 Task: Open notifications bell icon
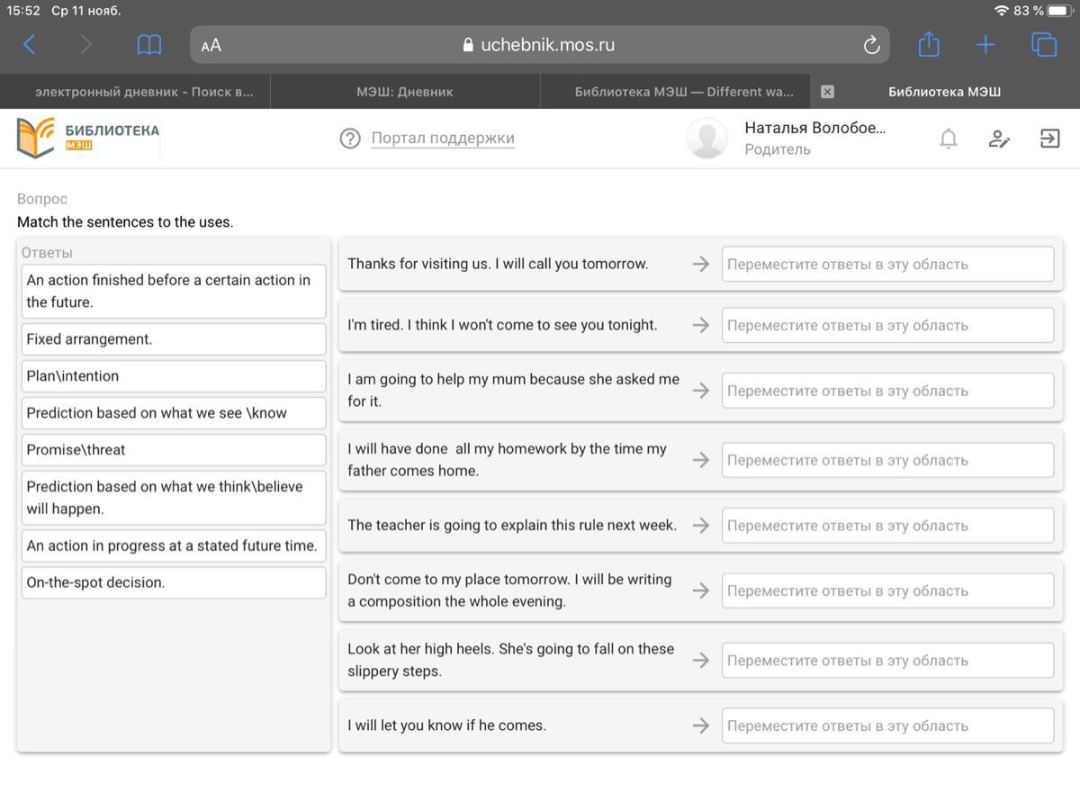(948, 138)
